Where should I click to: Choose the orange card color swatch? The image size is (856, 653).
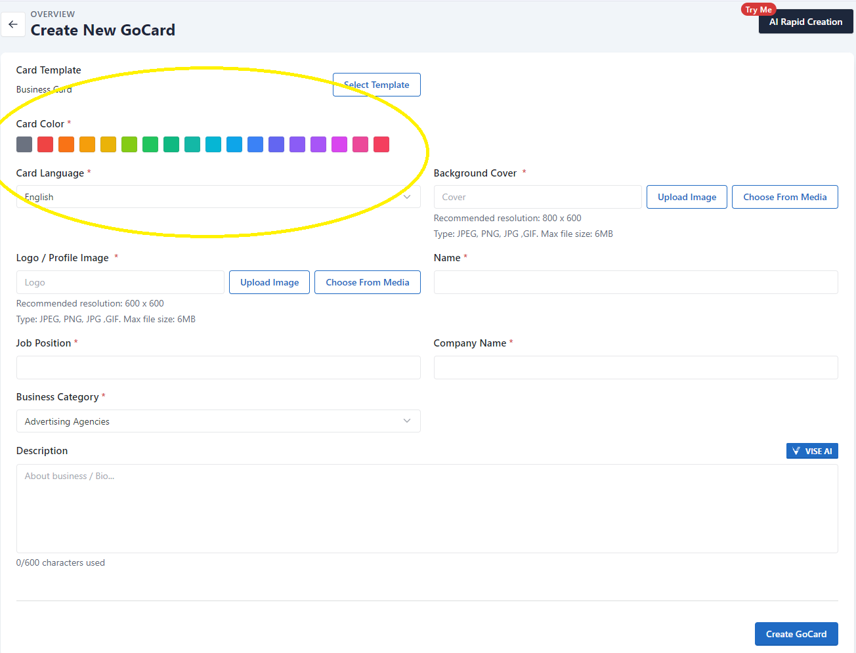click(66, 144)
